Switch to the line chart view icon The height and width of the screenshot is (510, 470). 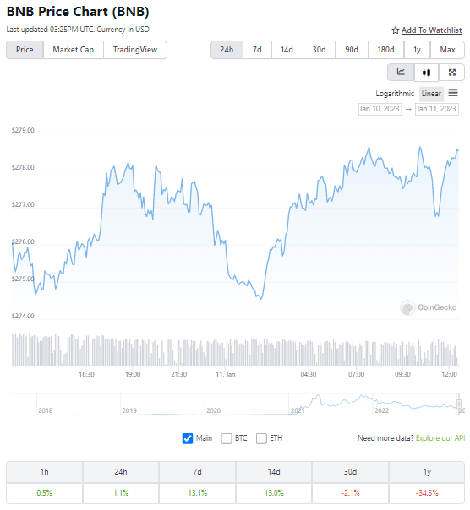pos(401,72)
